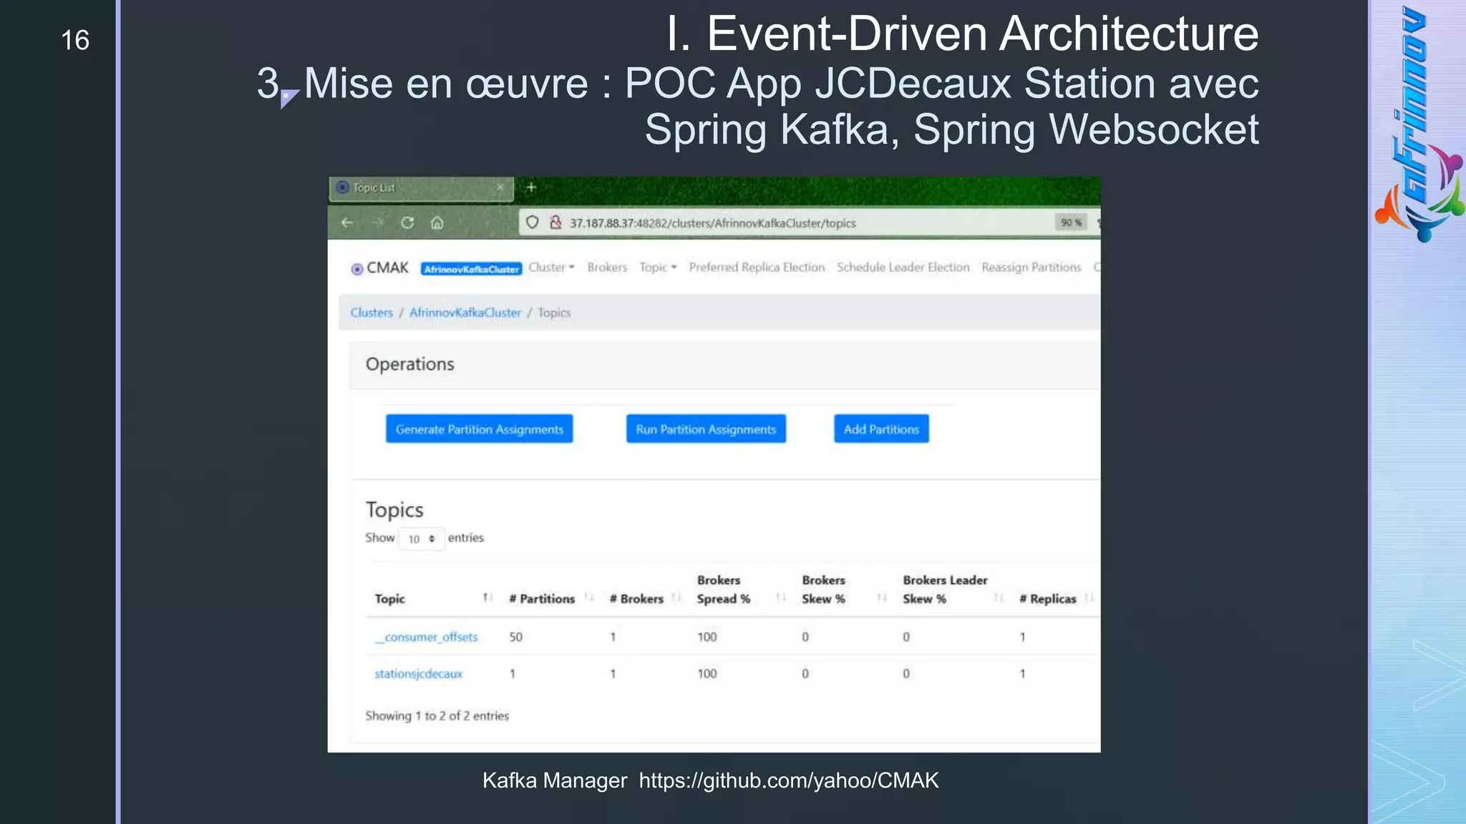Click Generate Partition Assignments button

pos(479,429)
